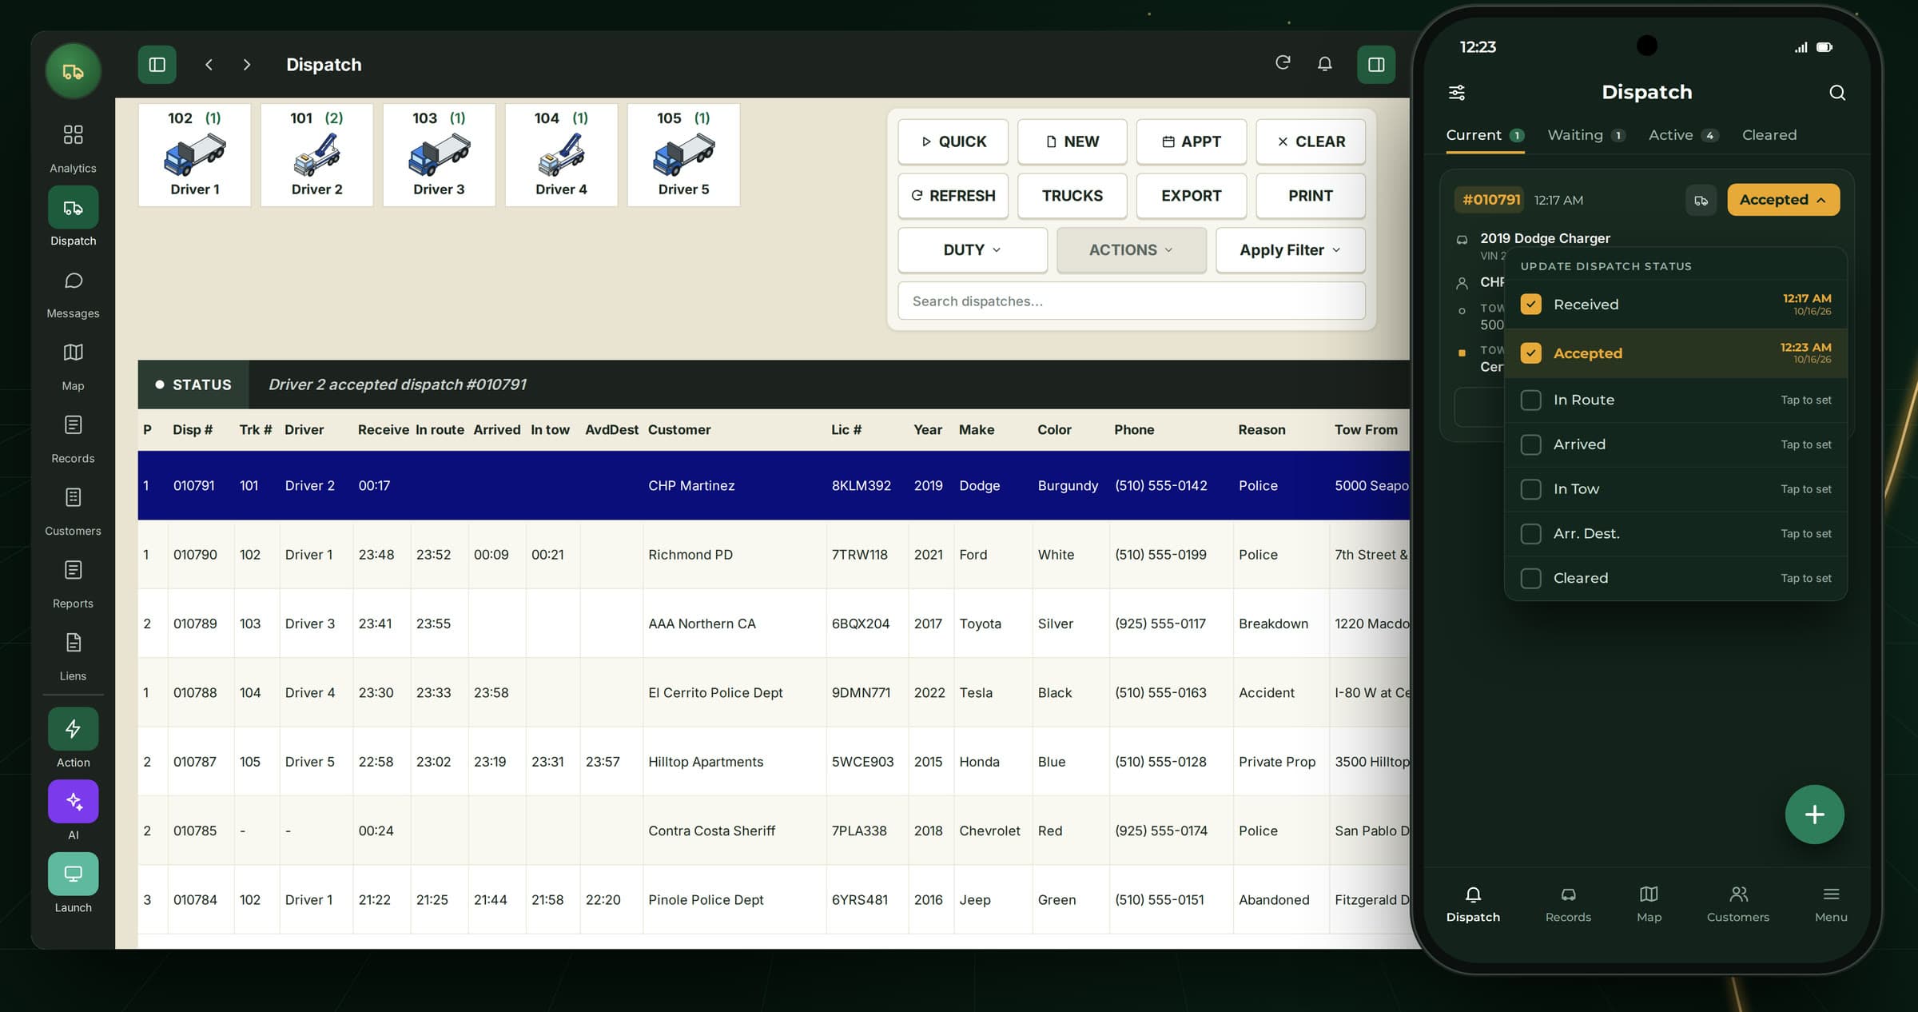Switch to Active tab on phone
Screen dimensions: 1918x1012
(1684, 135)
